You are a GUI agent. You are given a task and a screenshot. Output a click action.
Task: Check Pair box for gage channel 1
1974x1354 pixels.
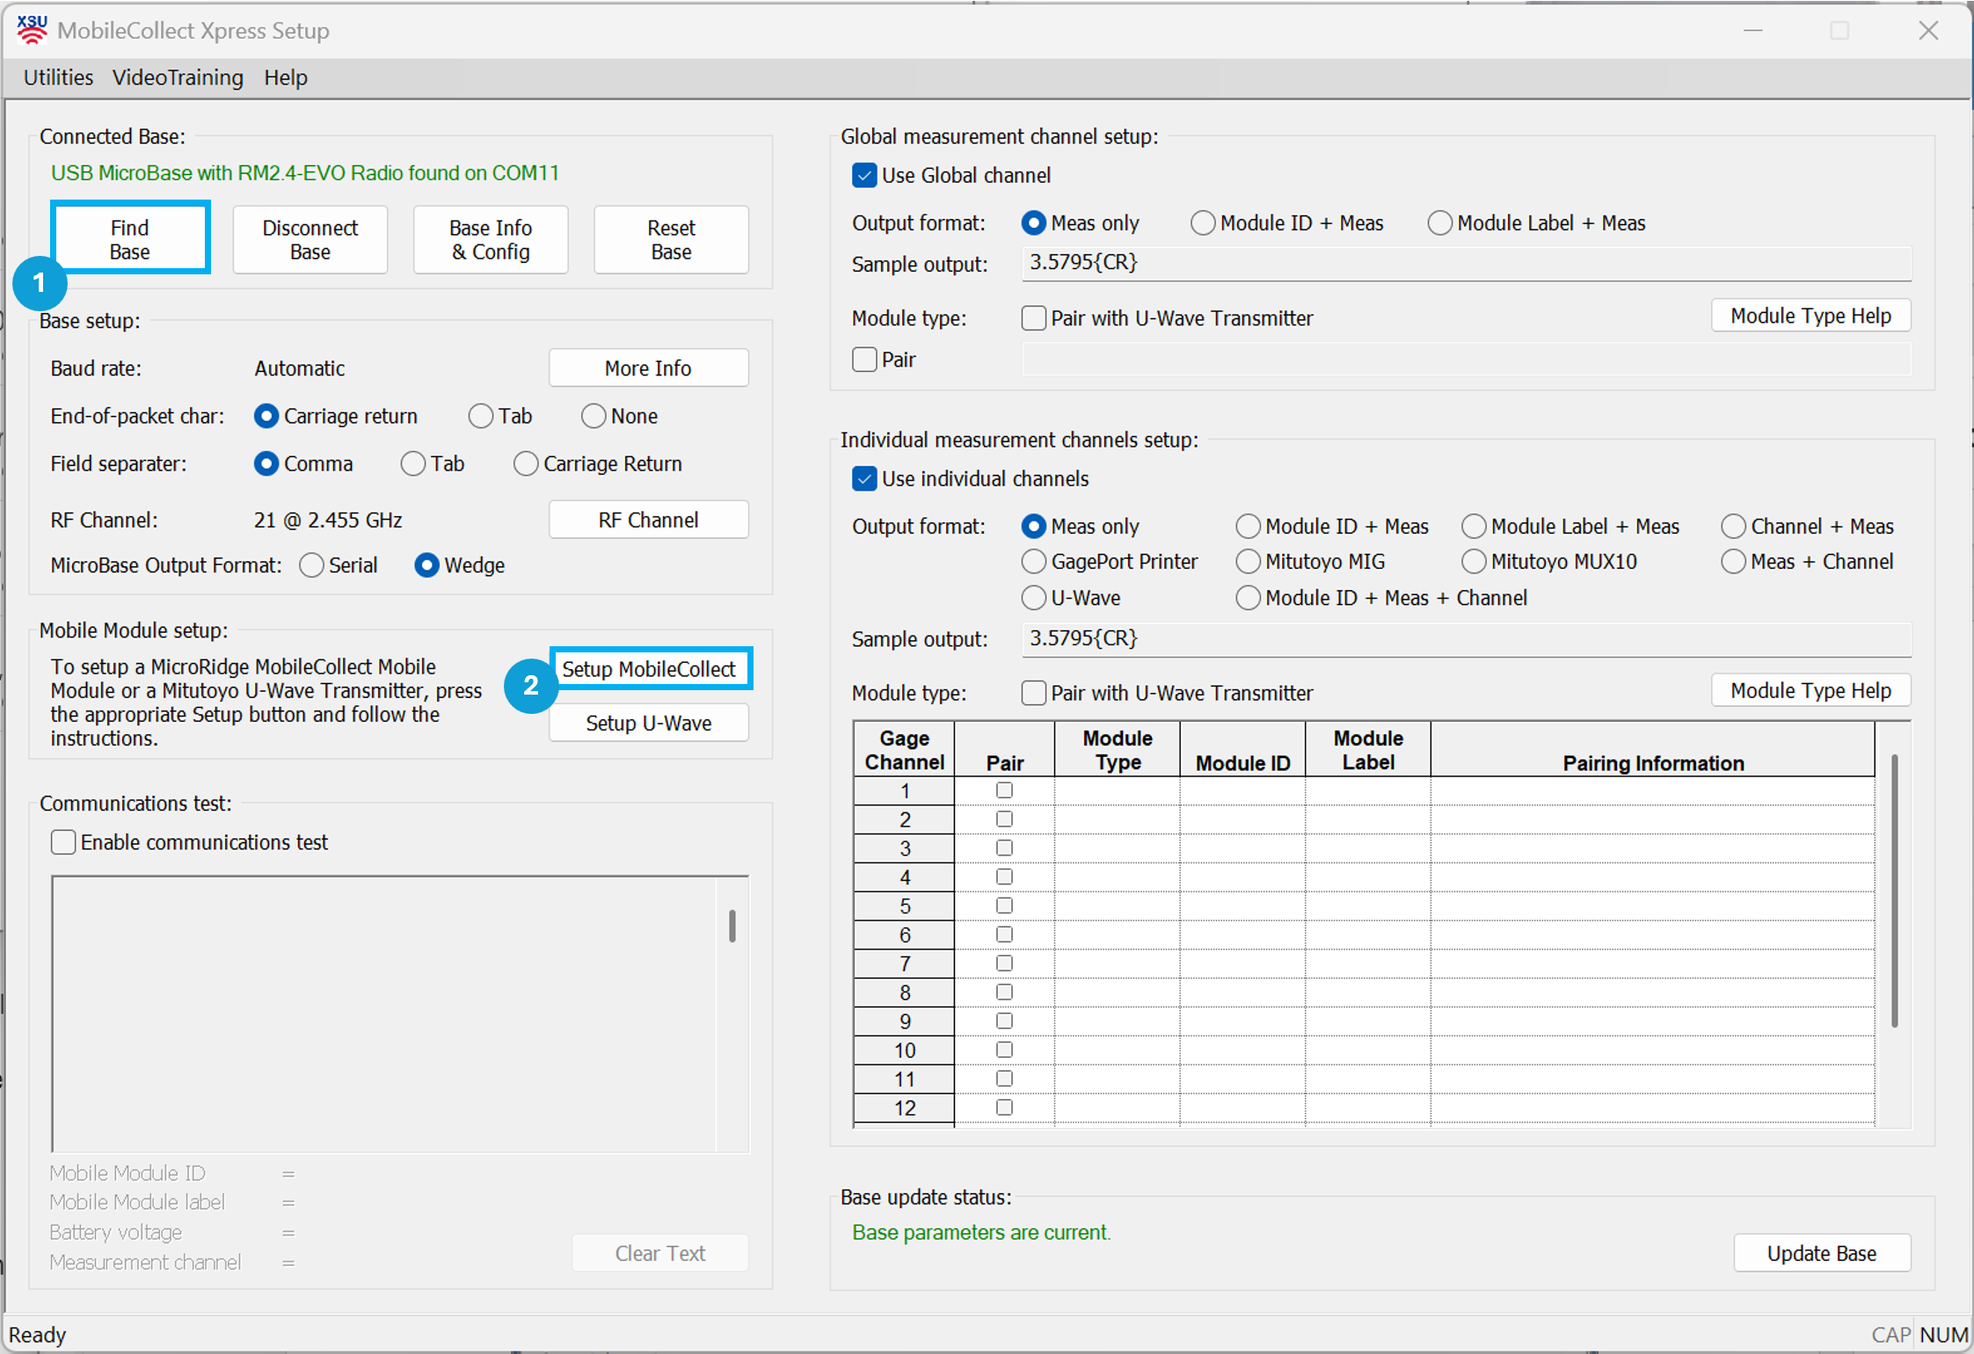tap(1004, 790)
